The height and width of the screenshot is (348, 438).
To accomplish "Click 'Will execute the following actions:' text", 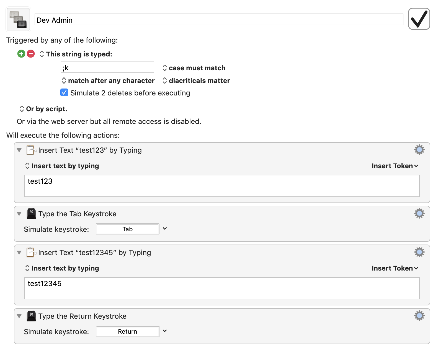I will (x=63, y=135).
